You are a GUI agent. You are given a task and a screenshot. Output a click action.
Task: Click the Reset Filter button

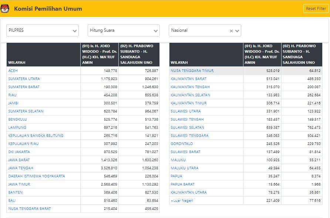coord(316,8)
